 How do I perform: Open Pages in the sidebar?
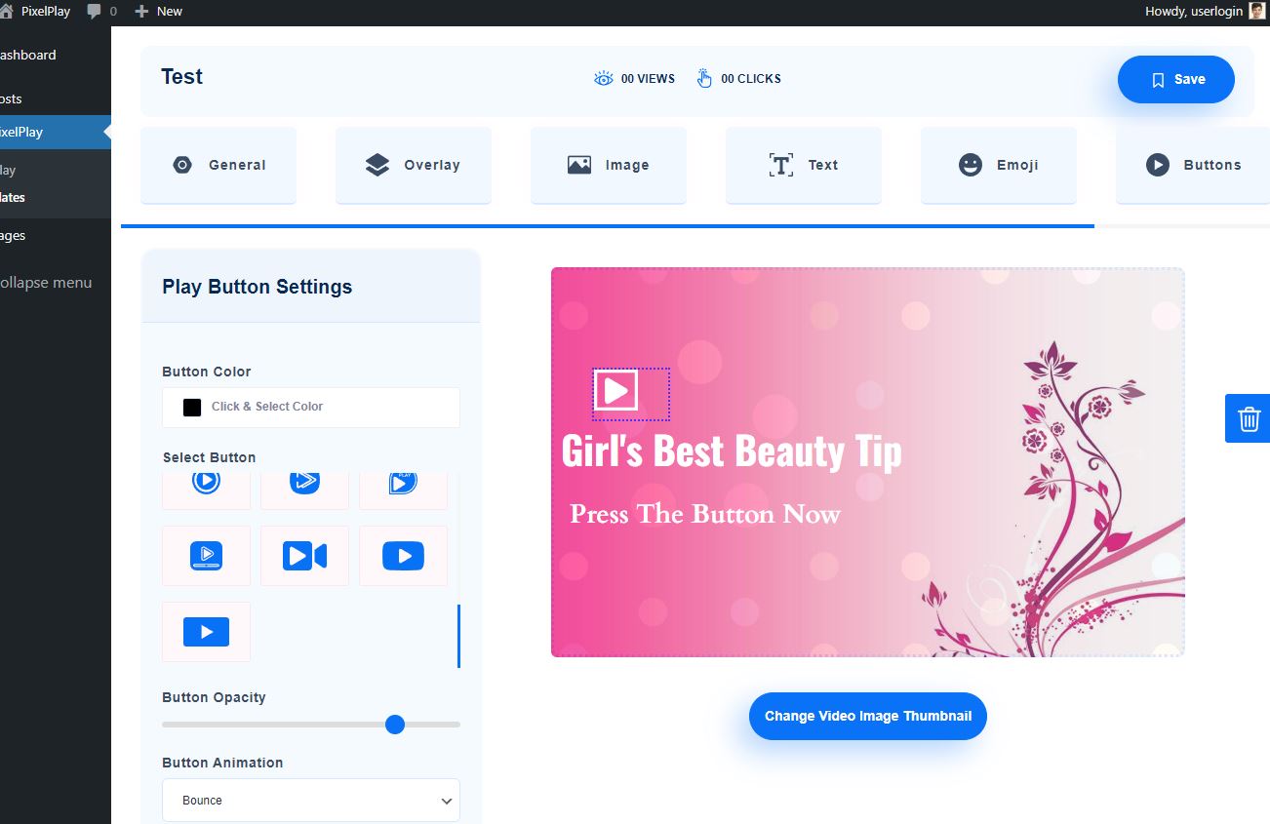[56, 235]
